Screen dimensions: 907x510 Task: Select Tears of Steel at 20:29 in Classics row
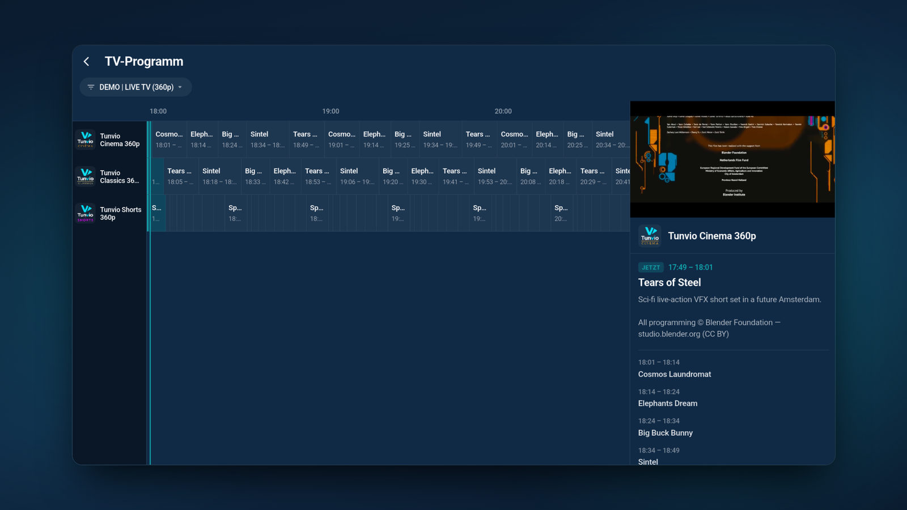tap(594, 176)
